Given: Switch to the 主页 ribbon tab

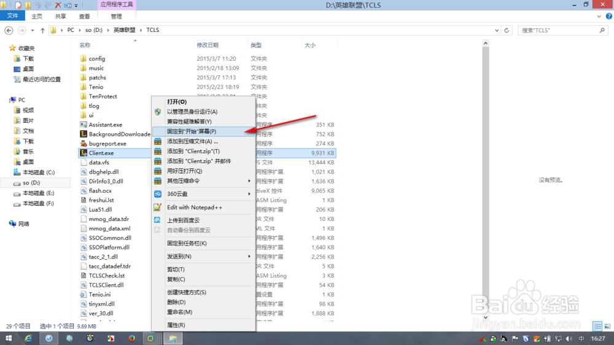Looking at the screenshot, I should 37,16.
